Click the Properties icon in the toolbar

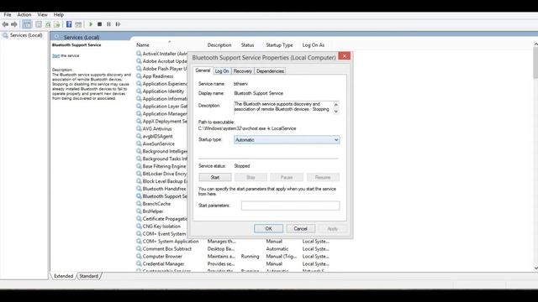[x=39, y=24]
